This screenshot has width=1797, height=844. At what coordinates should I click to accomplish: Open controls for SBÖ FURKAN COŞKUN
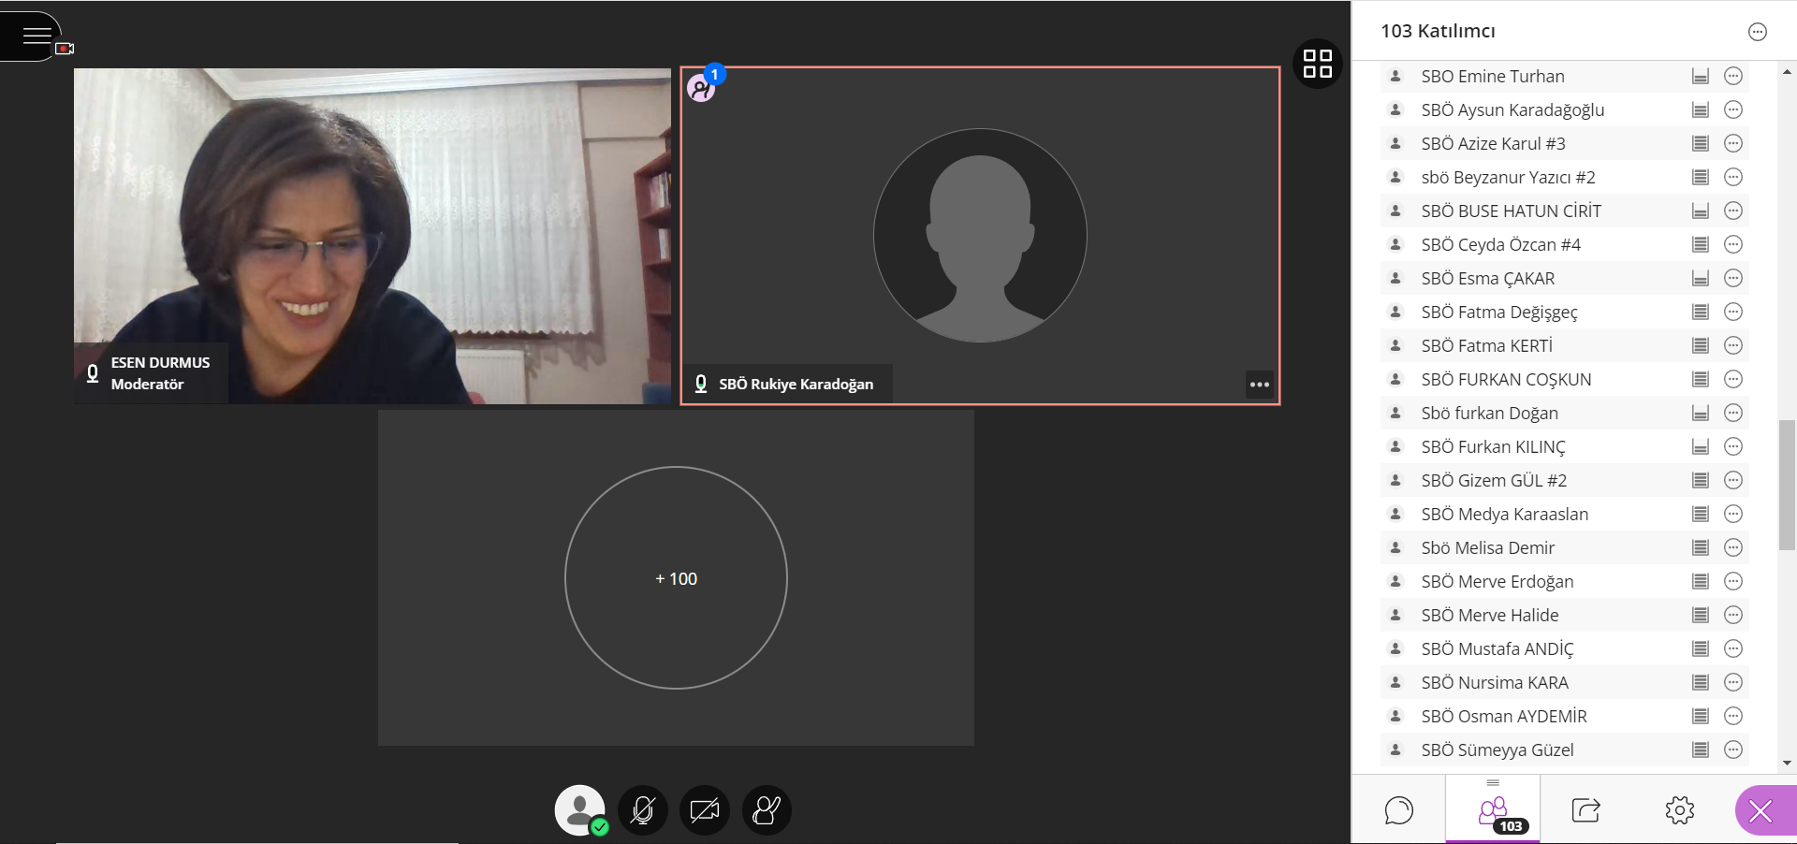pyautogui.click(x=1733, y=379)
